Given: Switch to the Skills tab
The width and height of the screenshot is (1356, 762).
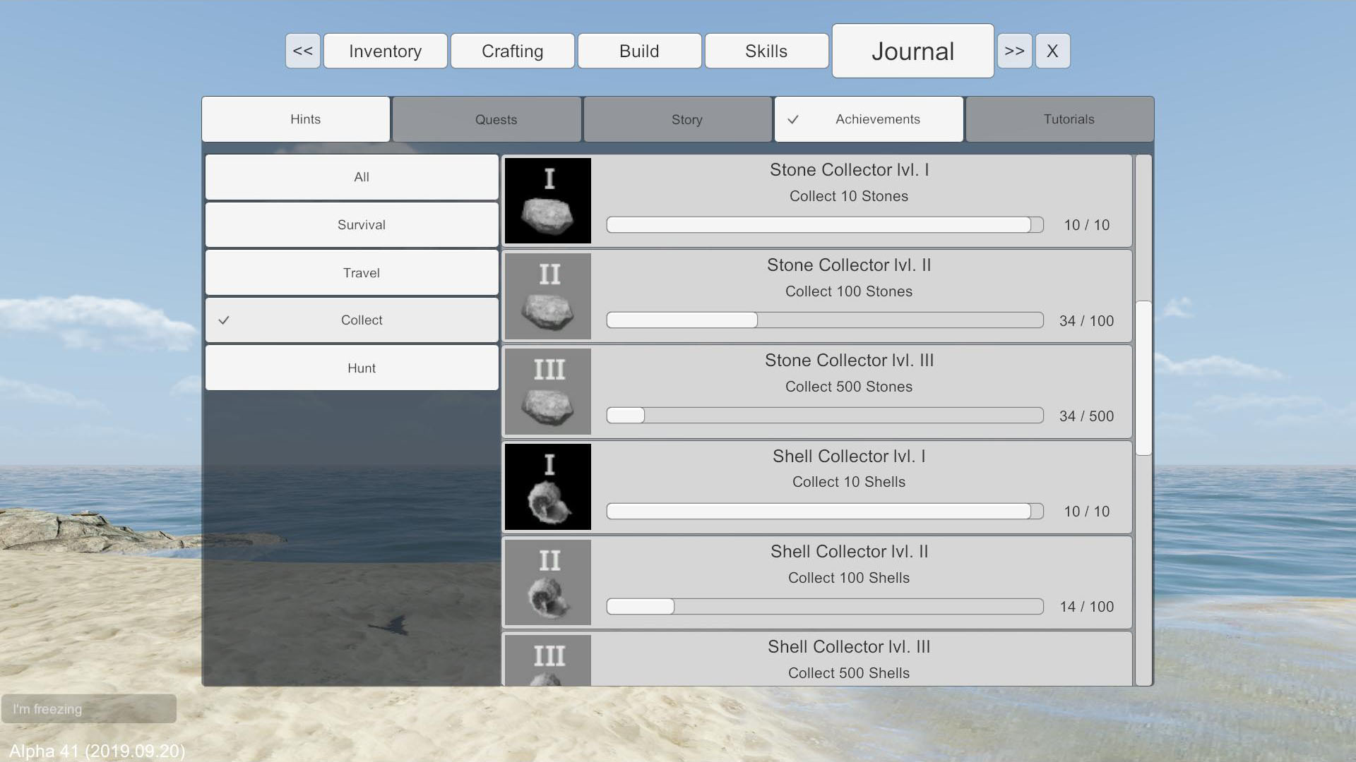Looking at the screenshot, I should coord(767,51).
